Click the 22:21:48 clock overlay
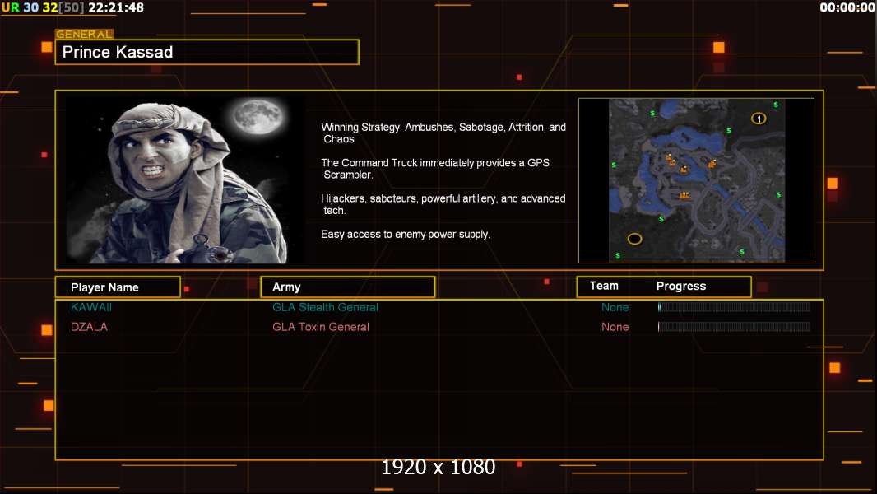Screen dimensions: 877x494 point(116,7)
